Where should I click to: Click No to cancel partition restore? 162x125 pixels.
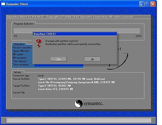click(x=92, y=59)
